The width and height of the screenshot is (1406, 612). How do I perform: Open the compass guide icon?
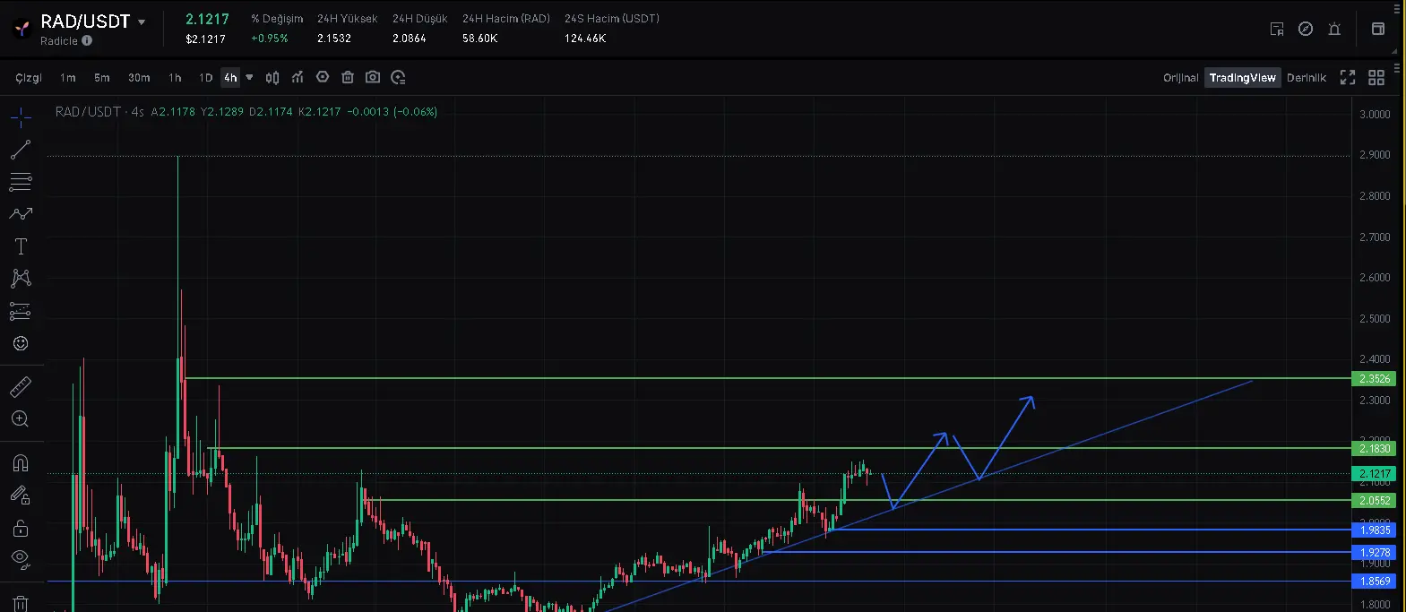[x=1306, y=29]
